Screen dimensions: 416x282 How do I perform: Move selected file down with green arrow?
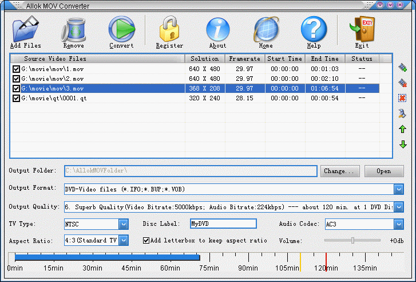click(403, 144)
